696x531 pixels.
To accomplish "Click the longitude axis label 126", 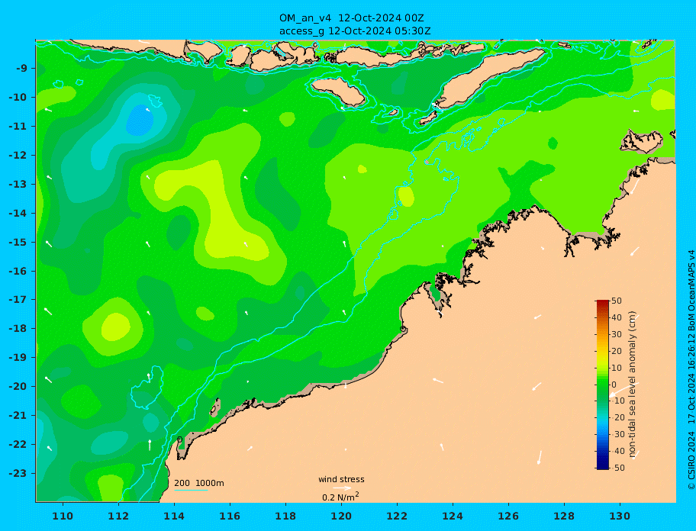I will [x=508, y=517].
